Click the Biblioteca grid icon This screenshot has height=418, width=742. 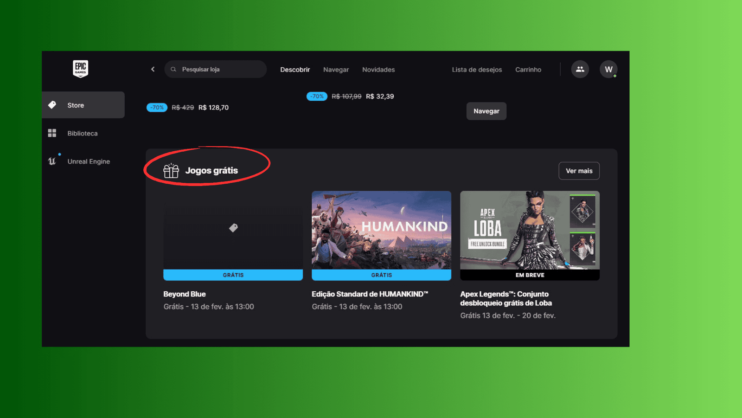click(52, 133)
